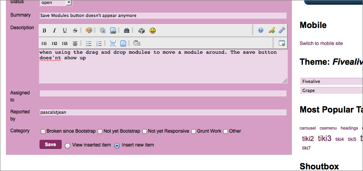Open the wrench toolbar settings icon
The height and width of the screenshot is (171, 363).
coord(282,30)
